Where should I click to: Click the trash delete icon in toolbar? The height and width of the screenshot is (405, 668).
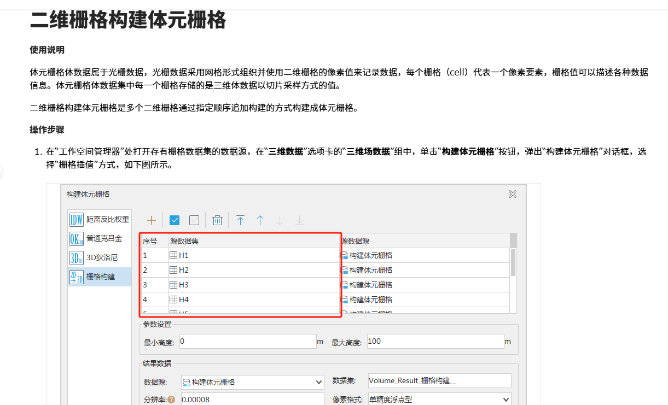(x=217, y=220)
